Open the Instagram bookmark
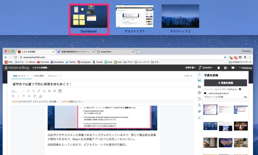The width and height of the screenshot is (258, 155). [84, 62]
